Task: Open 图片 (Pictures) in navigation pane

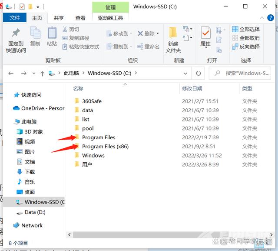Action: (x=26, y=152)
